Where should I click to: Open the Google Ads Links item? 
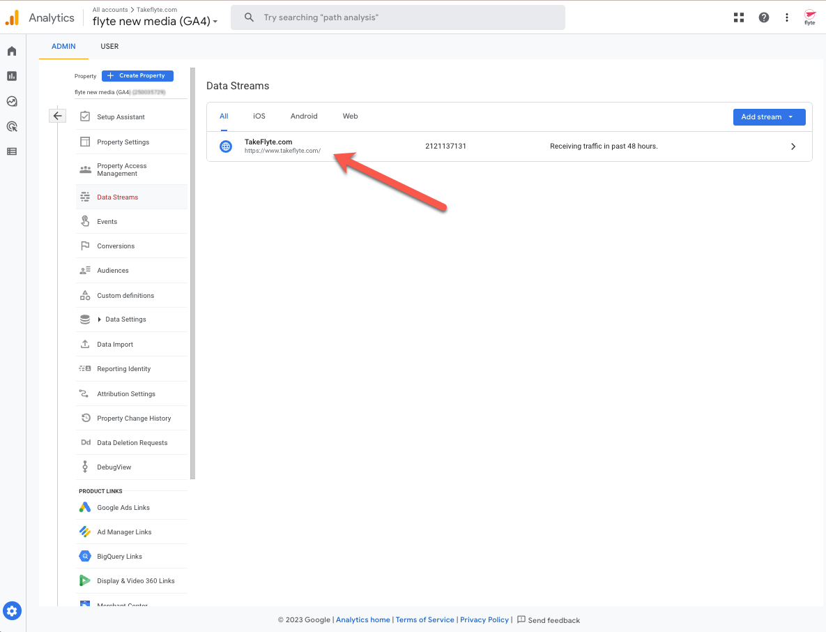132,507
